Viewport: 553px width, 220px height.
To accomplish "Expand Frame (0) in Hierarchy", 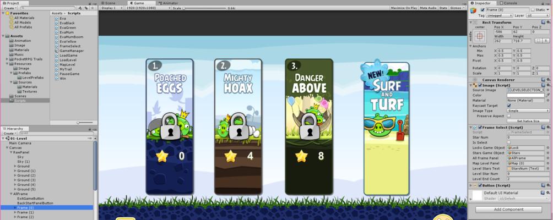I will [15, 208].
